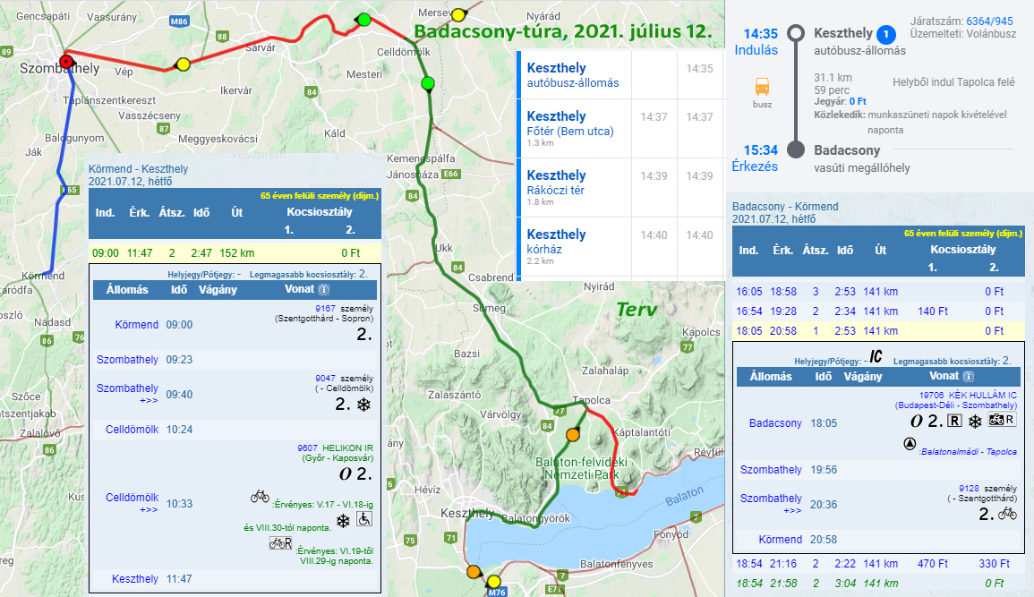Click the red map marker at Szombathely
This screenshot has width=1034, height=597.
click(x=65, y=62)
